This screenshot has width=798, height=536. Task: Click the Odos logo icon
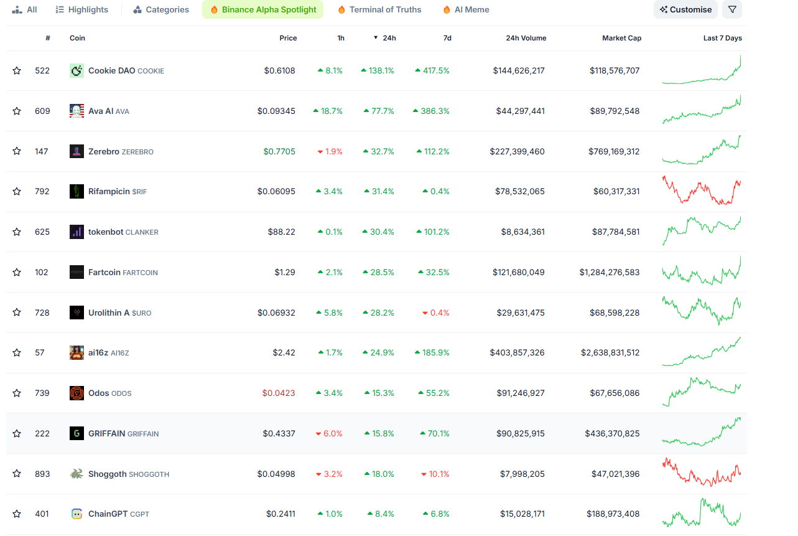point(77,393)
